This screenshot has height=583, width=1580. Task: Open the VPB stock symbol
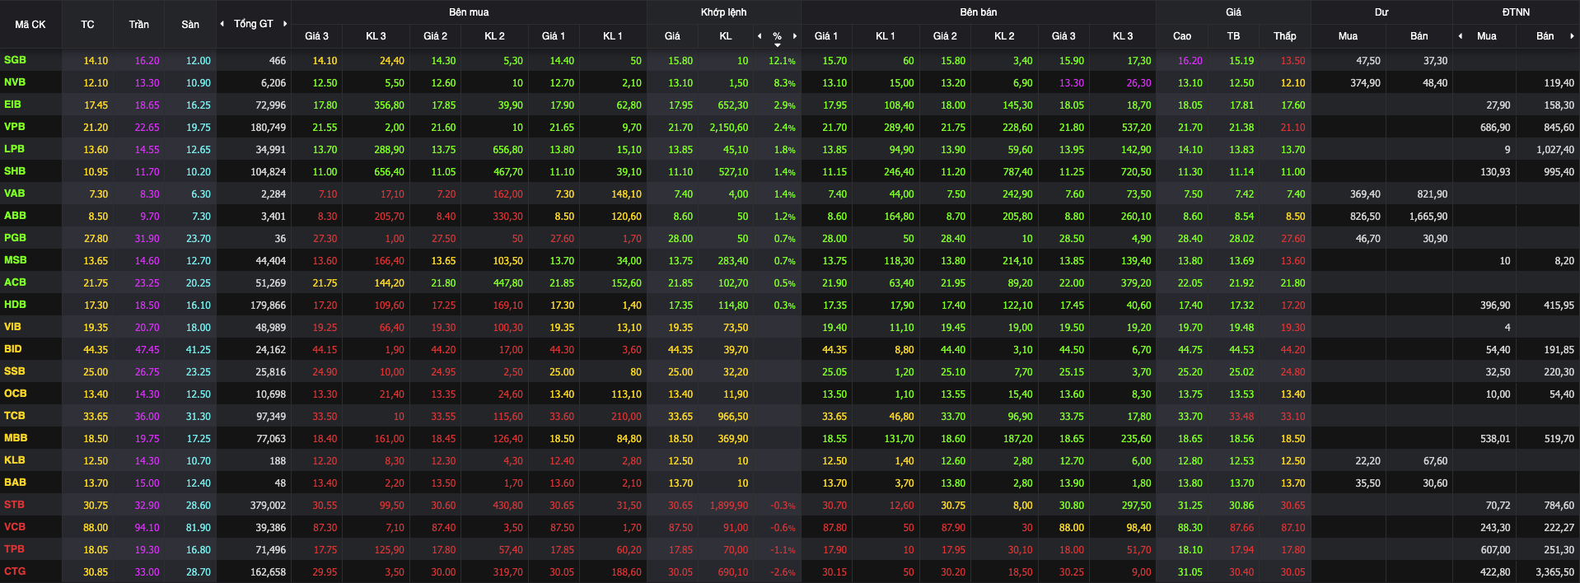tap(15, 127)
